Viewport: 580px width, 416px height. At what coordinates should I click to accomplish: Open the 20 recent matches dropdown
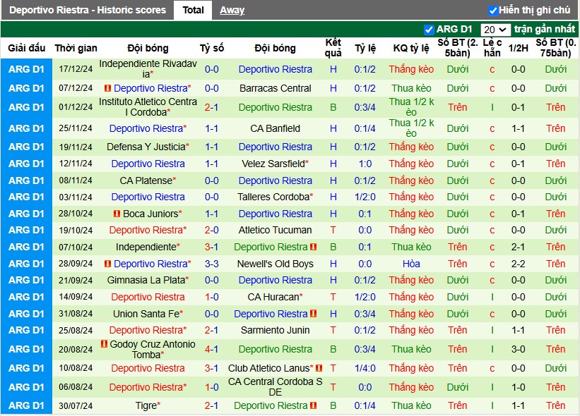[495, 30]
